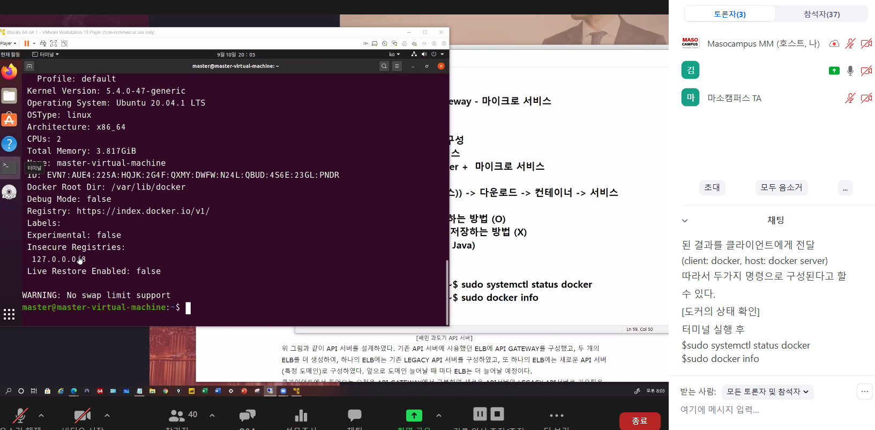Viewport: 875px width, 430px height.
Task: Click the green share screen icon
Action: (x=414, y=416)
